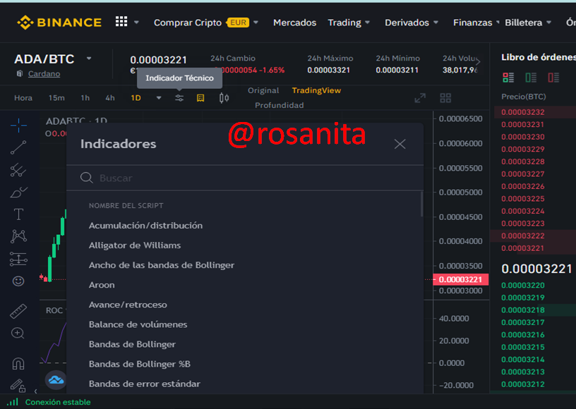This screenshot has height=409, width=576.
Task: Click the blue cloud chart icon
Action: click(x=56, y=380)
